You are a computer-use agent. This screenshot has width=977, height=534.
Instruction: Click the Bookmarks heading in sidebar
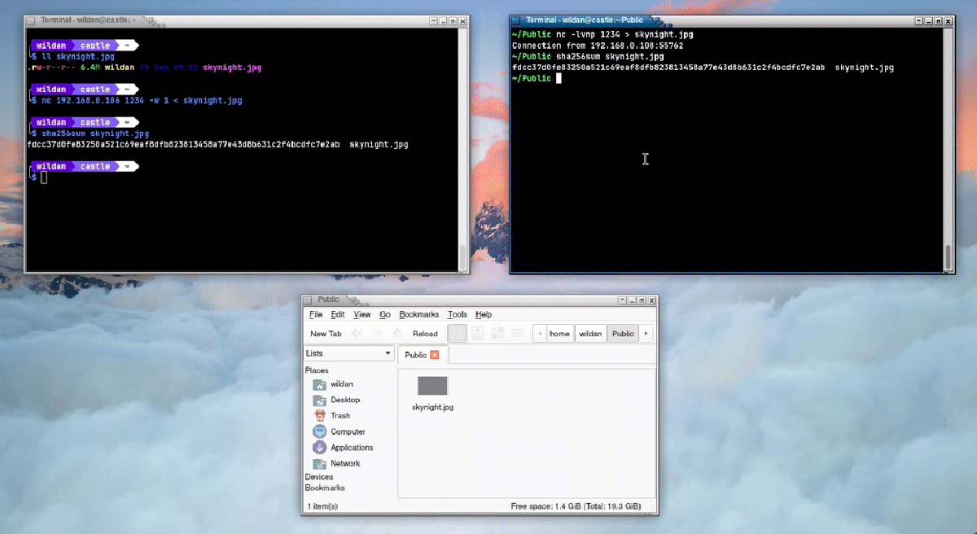(x=325, y=488)
